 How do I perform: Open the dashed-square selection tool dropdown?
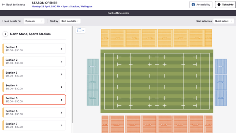(x=81, y=31)
